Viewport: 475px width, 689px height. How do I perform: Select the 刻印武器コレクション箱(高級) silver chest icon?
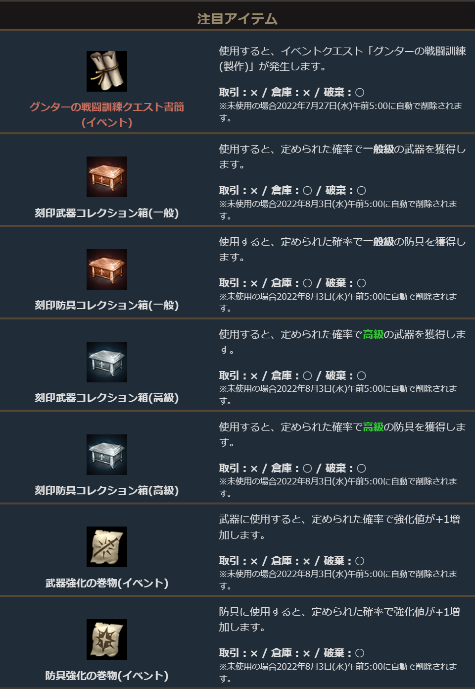pyautogui.click(x=107, y=362)
